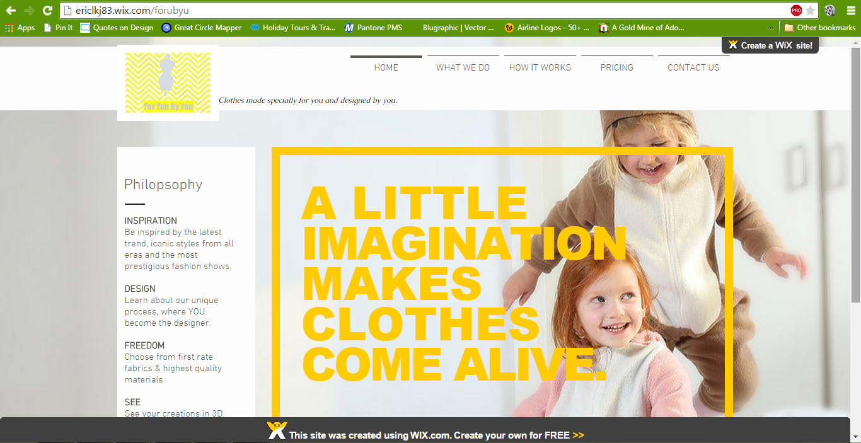Click the film reel extension icon
Viewport: 861px width, 443px height.
[x=830, y=11]
